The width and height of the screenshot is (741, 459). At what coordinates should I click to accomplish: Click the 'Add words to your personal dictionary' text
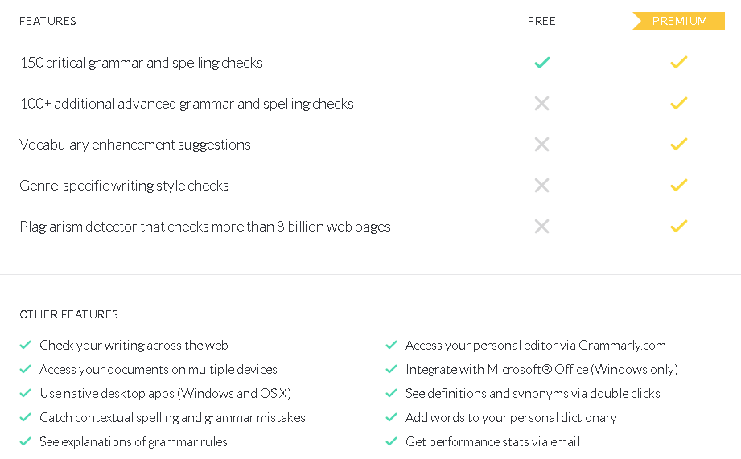511,417
